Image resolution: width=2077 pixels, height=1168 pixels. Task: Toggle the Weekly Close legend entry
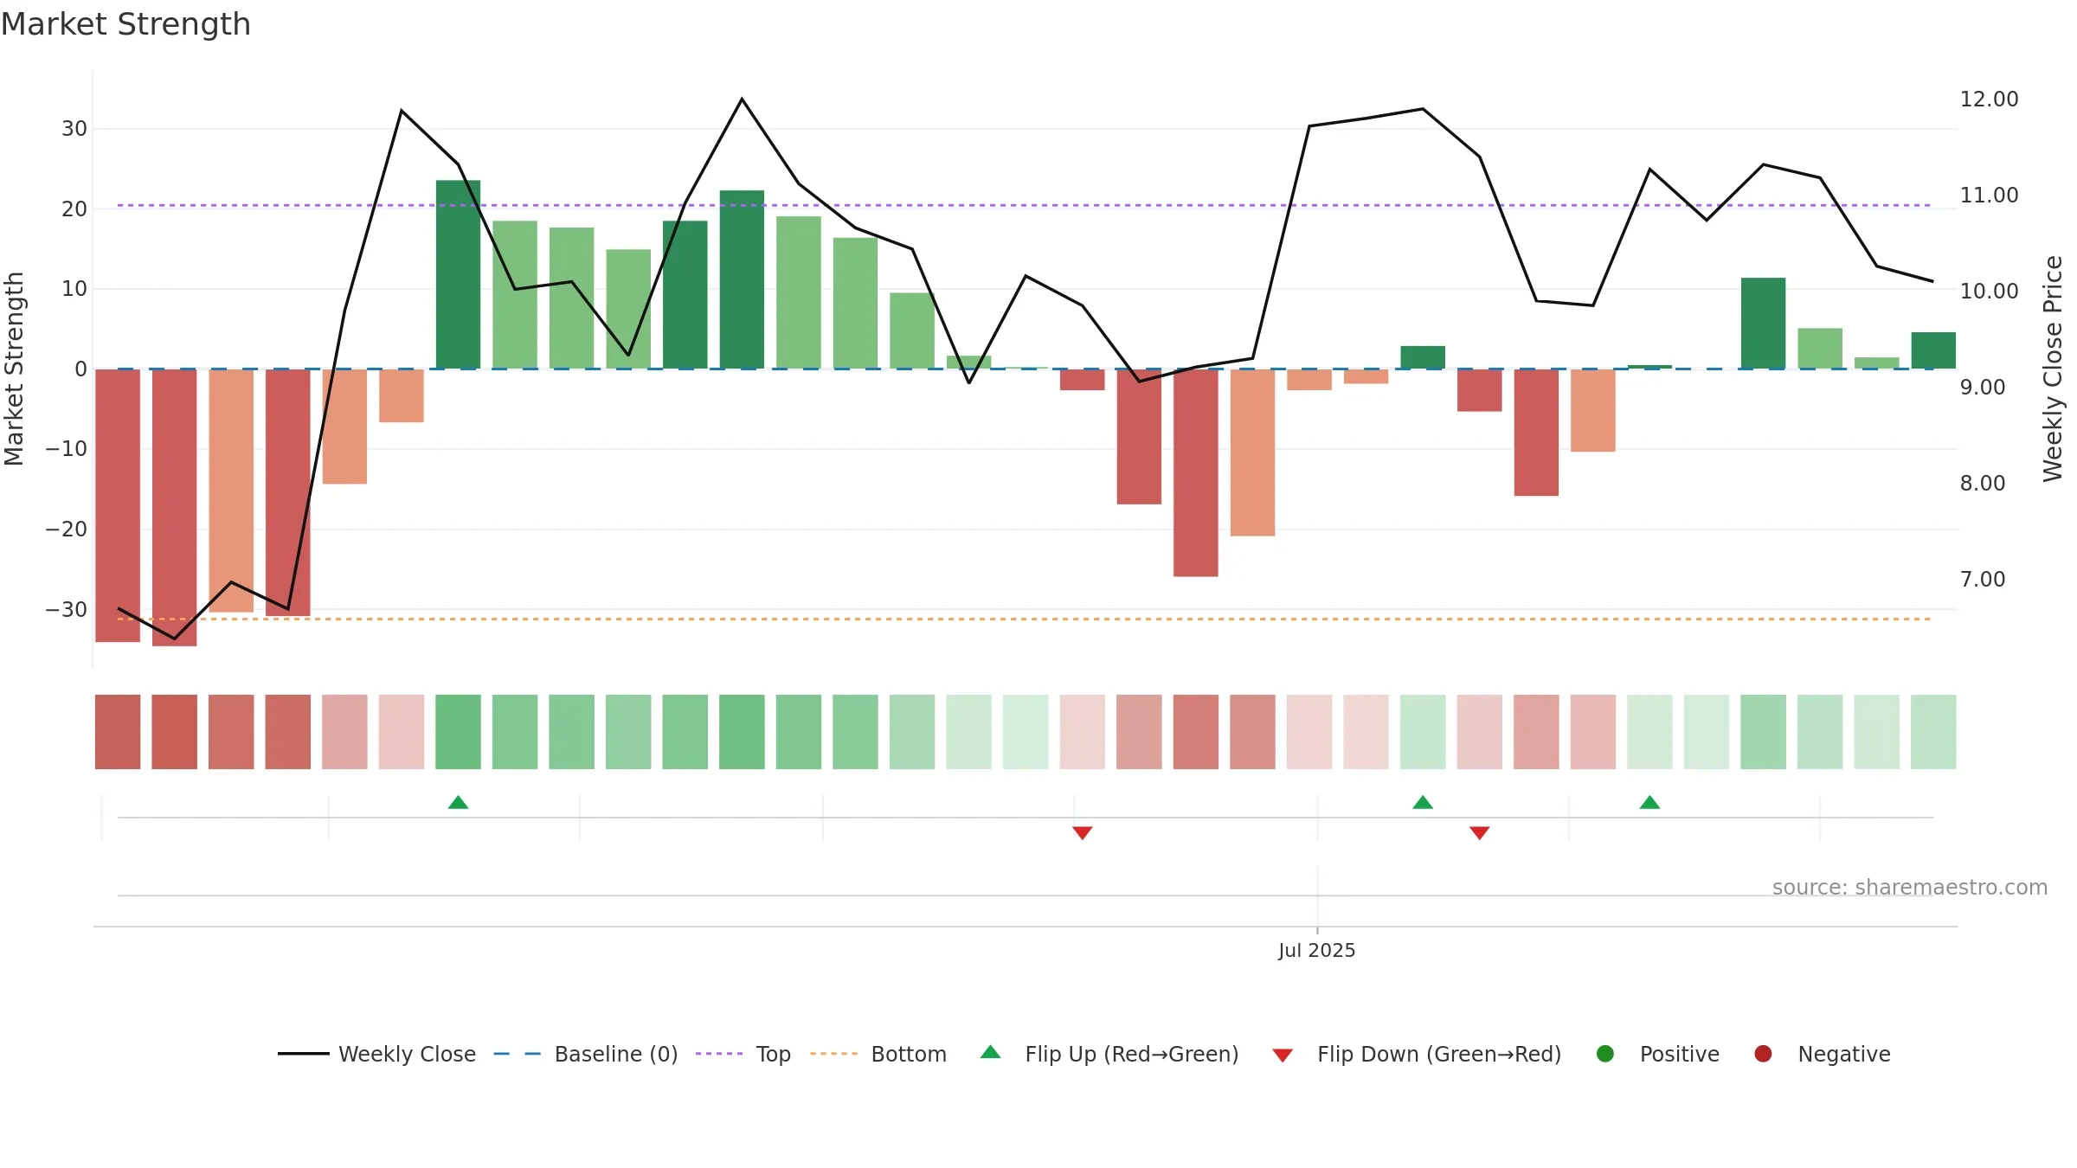coord(376,1054)
